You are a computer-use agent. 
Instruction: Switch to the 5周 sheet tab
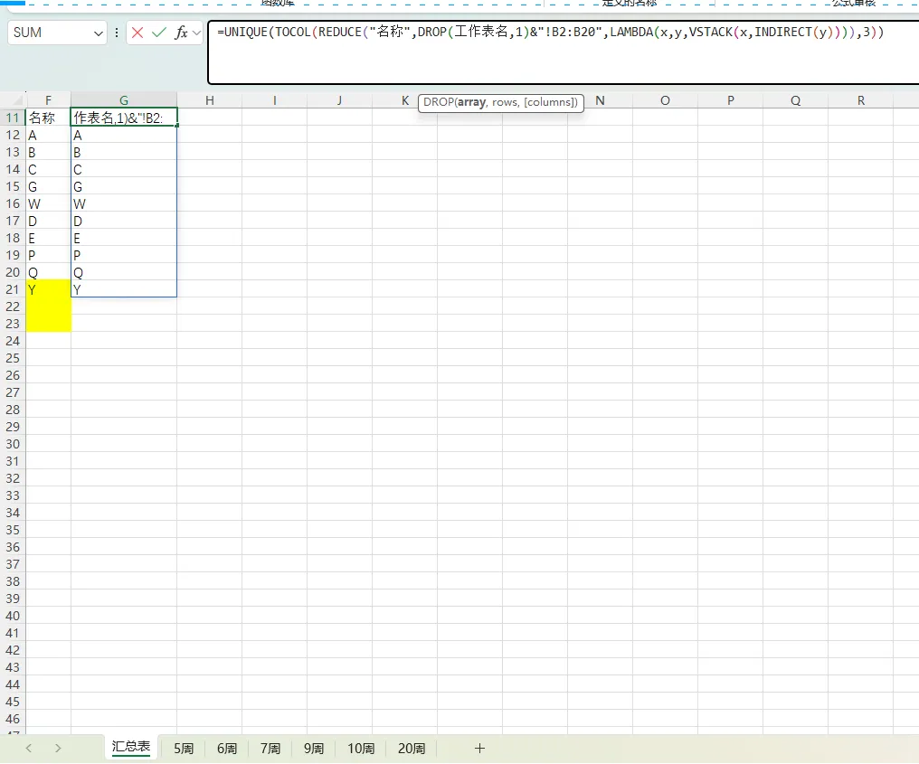(x=184, y=749)
